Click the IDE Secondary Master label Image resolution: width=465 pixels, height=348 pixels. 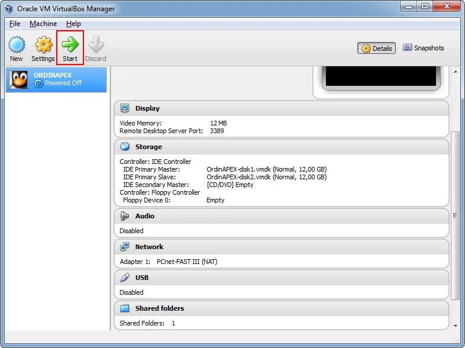pos(156,185)
